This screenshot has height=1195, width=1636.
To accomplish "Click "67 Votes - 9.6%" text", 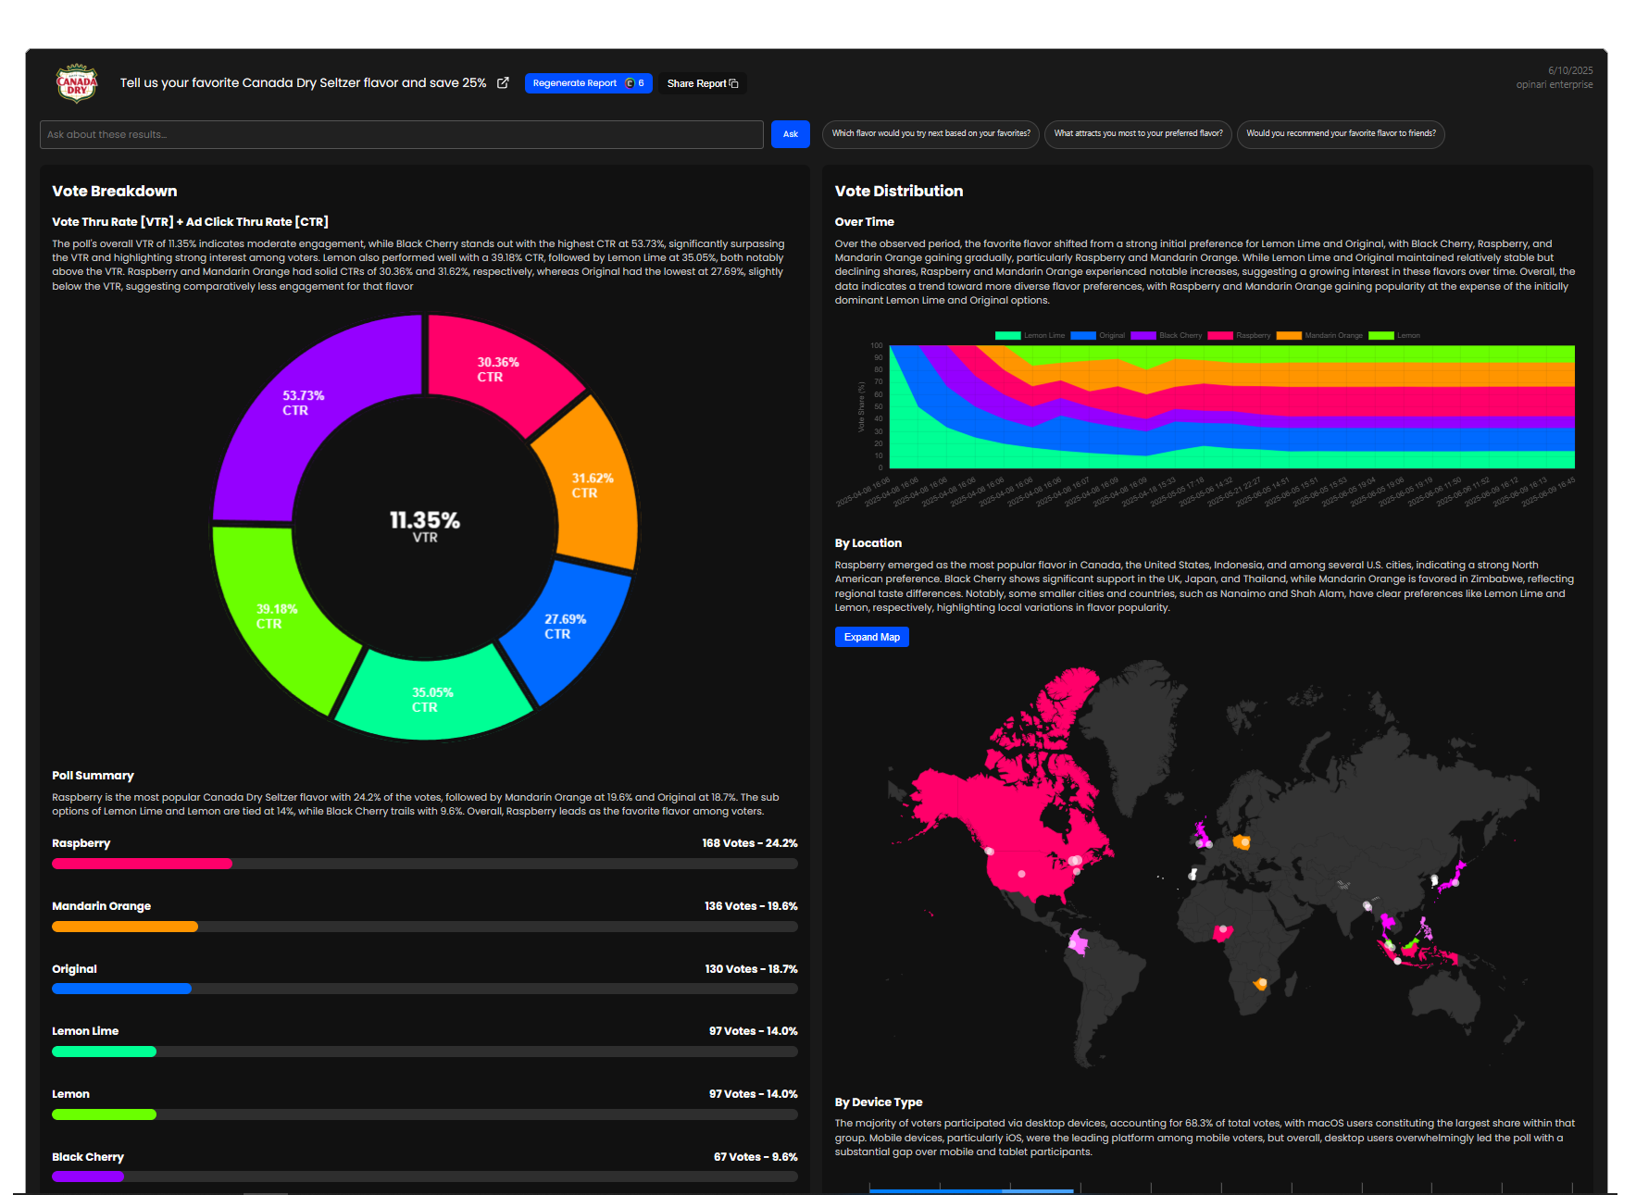I will pyautogui.click(x=756, y=1157).
